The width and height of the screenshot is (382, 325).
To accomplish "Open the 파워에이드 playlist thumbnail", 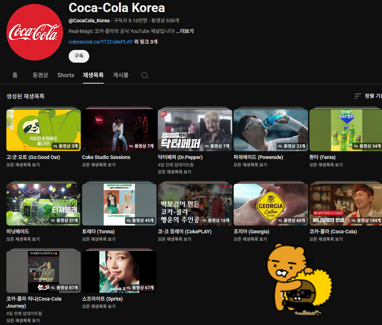I will (271, 130).
